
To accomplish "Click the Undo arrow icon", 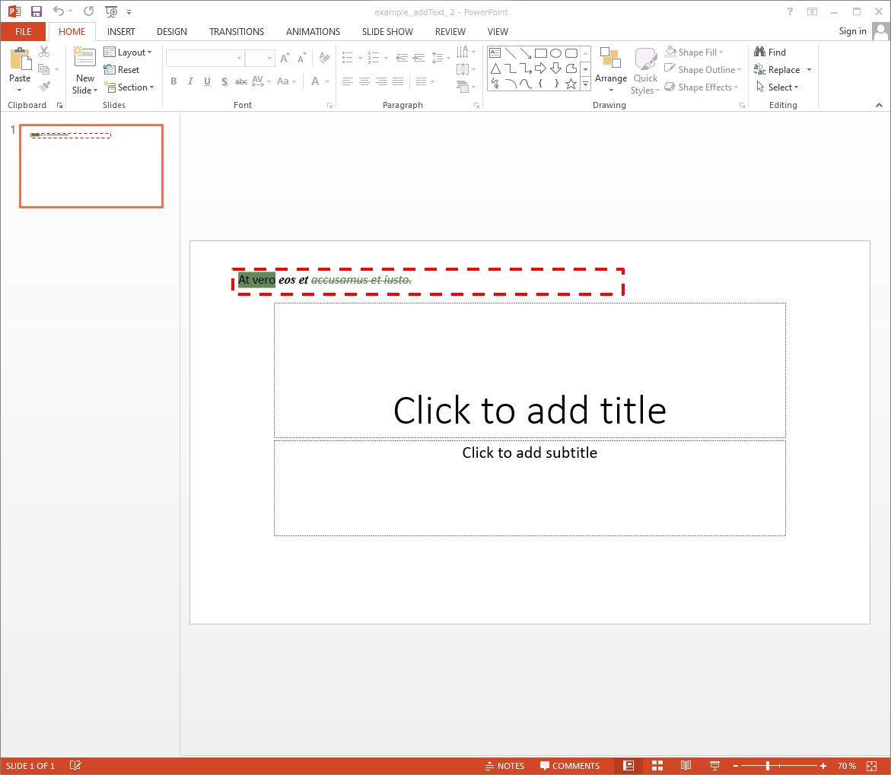I will click(x=59, y=11).
